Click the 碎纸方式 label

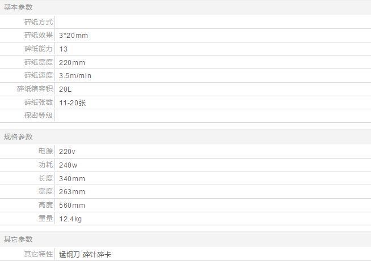(39, 22)
